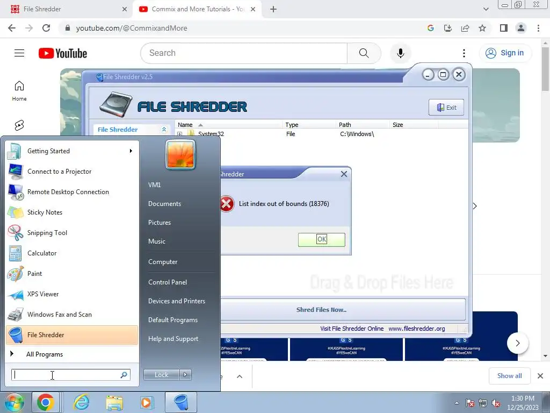Open Chrome share page icon
Screen dimensions: 550x413
pos(465,28)
